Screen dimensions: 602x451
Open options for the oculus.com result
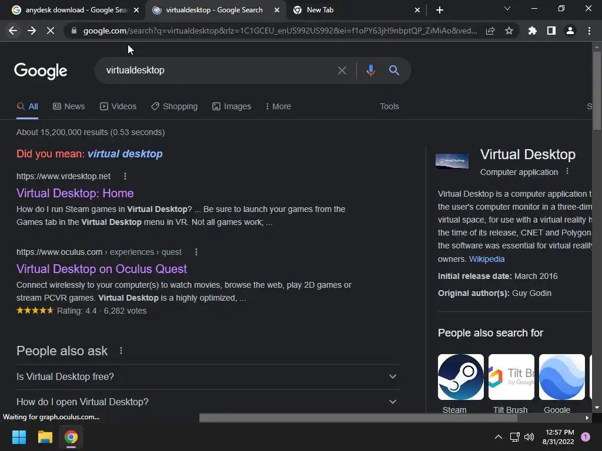196,252
